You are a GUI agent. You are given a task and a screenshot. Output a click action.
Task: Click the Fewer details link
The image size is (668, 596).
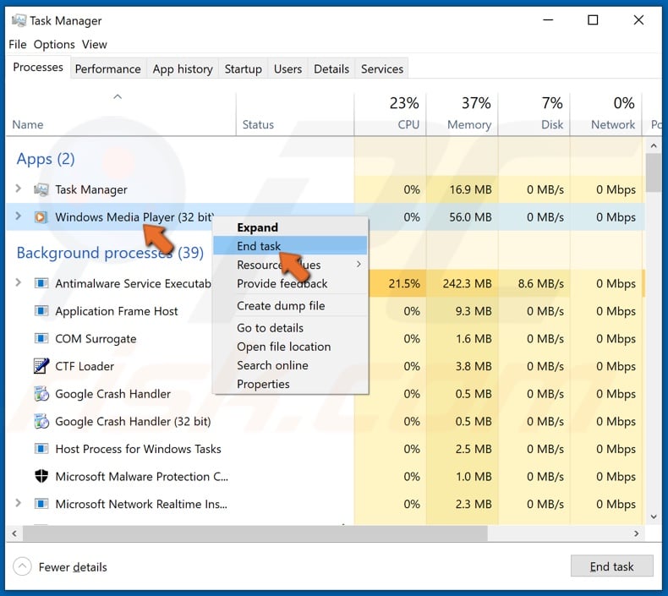click(73, 567)
